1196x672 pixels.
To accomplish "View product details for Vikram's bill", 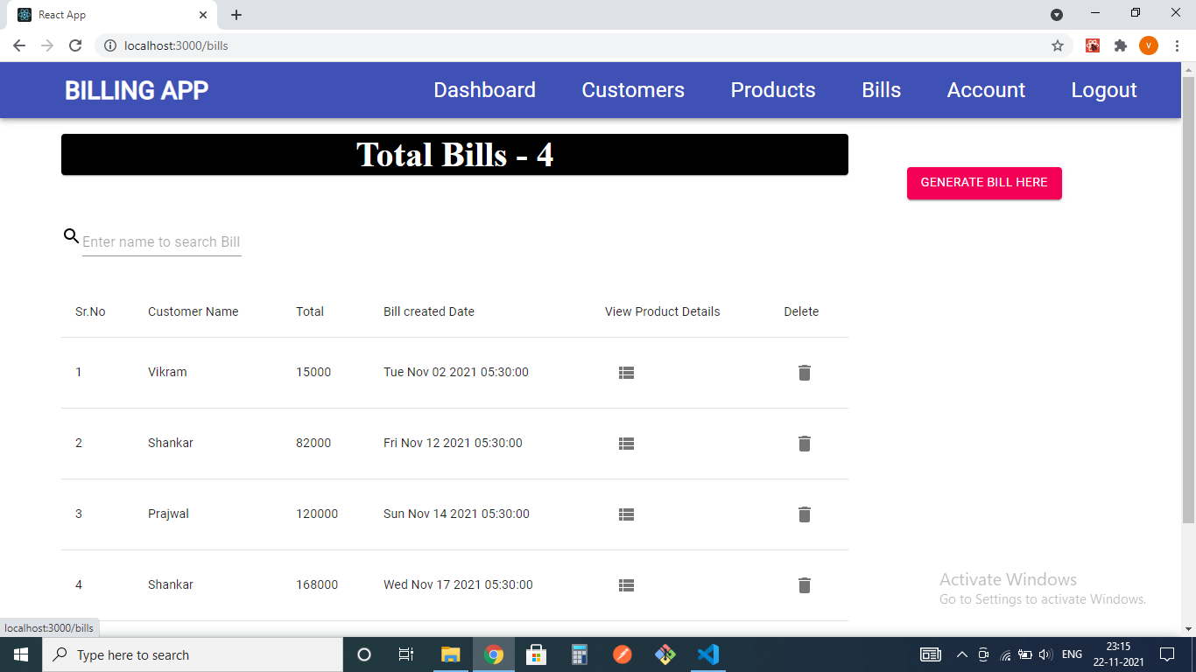I will [x=626, y=372].
